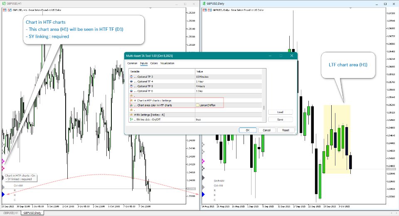Click the chart shift marker atop the H1 chart
The width and height of the screenshot is (399, 216).
click(150, 8)
